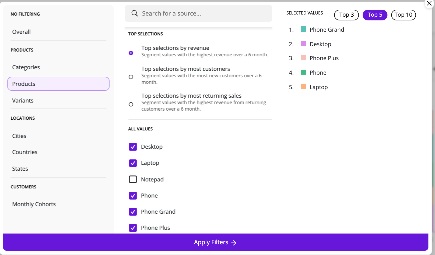
Task: Click the search magnifier icon
Action: (135, 13)
